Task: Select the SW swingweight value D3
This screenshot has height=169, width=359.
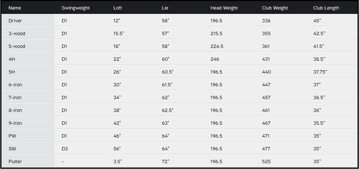Action: click(x=65, y=149)
